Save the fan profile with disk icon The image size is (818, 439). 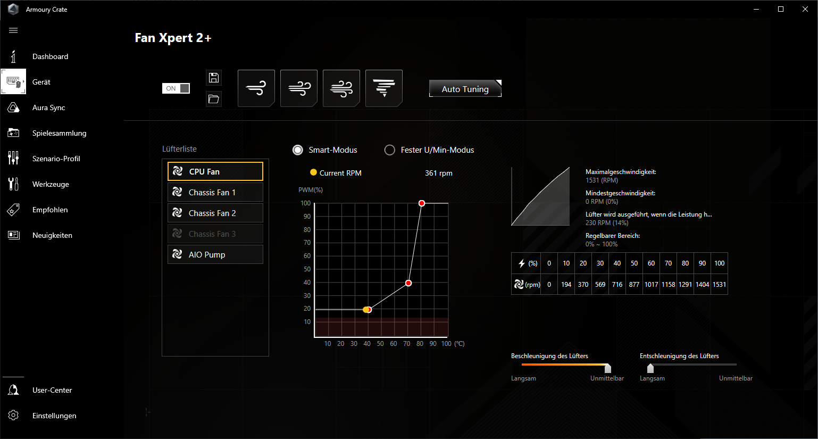pos(214,78)
